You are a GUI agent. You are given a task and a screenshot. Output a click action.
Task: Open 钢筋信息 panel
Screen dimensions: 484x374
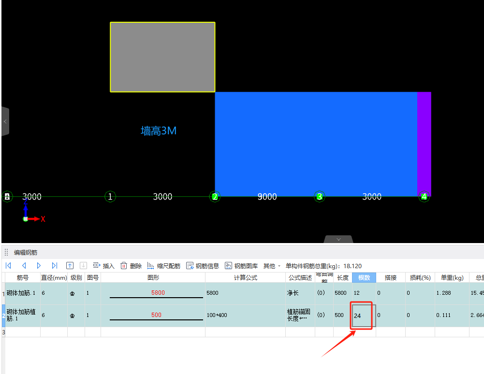click(203, 266)
